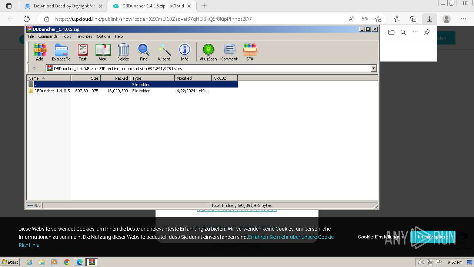The height and width of the screenshot is (267, 474).
Task: Click the packed size 16,029,399 cell
Action: tap(117, 91)
